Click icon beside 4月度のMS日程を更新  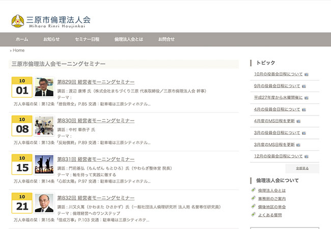(298, 121)
